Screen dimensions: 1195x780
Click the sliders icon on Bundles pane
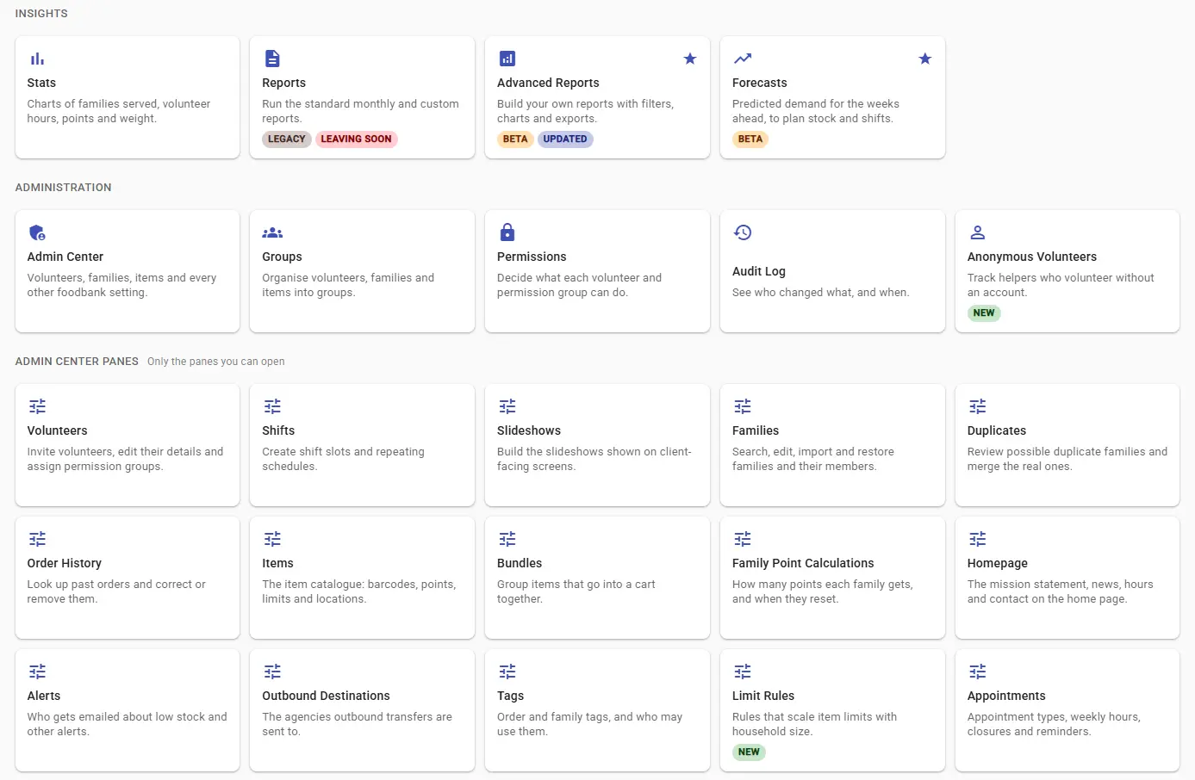tap(507, 539)
